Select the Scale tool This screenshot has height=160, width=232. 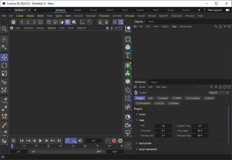click(x=4, y=73)
